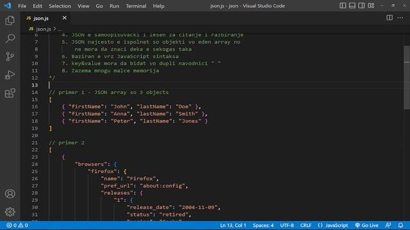
Task: Click the closing bracket on line 19
Action: 50,128
